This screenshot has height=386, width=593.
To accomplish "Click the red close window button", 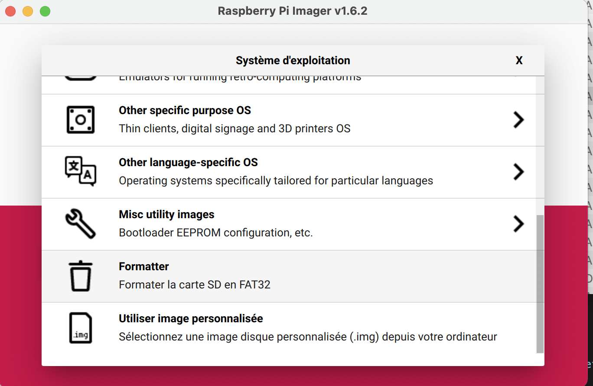I will (x=10, y=11).
